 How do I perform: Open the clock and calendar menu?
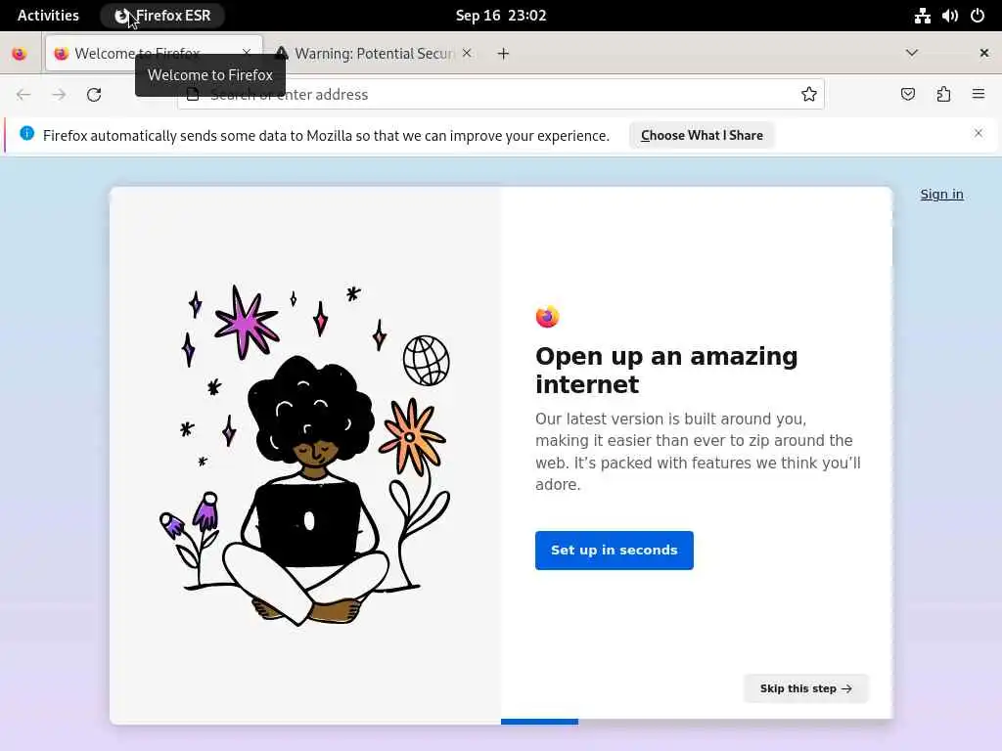click(x=501, y=16)
